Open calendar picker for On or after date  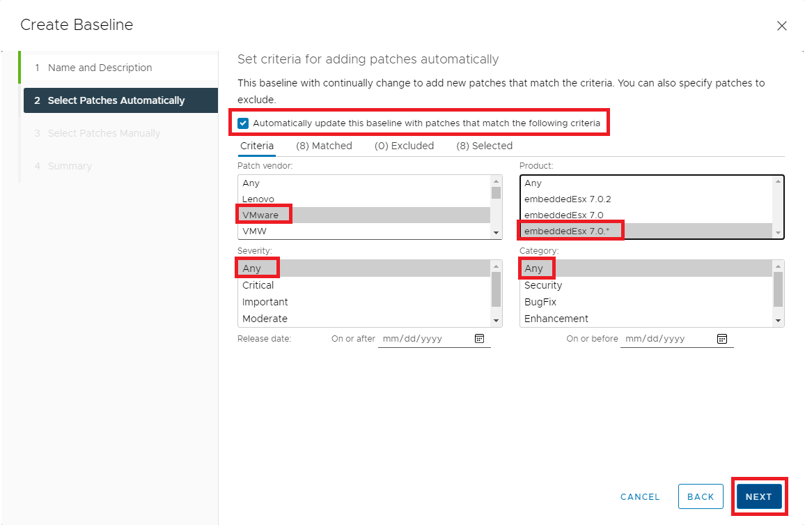479,339
